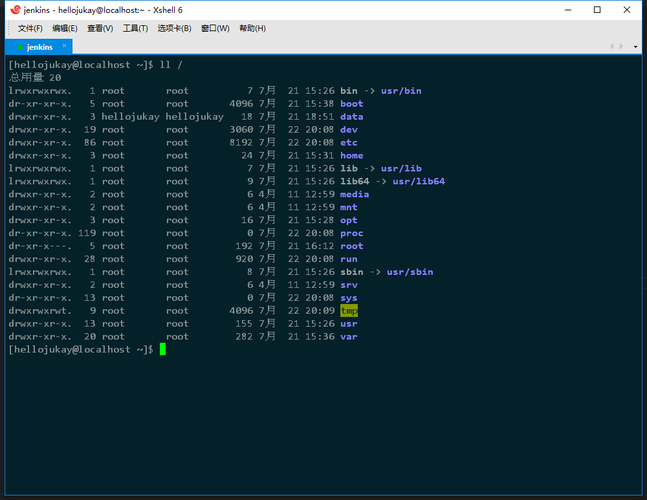The height and width of the screenshot is (500, 647).
Task: Open the 窗口(W) menu
Action: 215,28
